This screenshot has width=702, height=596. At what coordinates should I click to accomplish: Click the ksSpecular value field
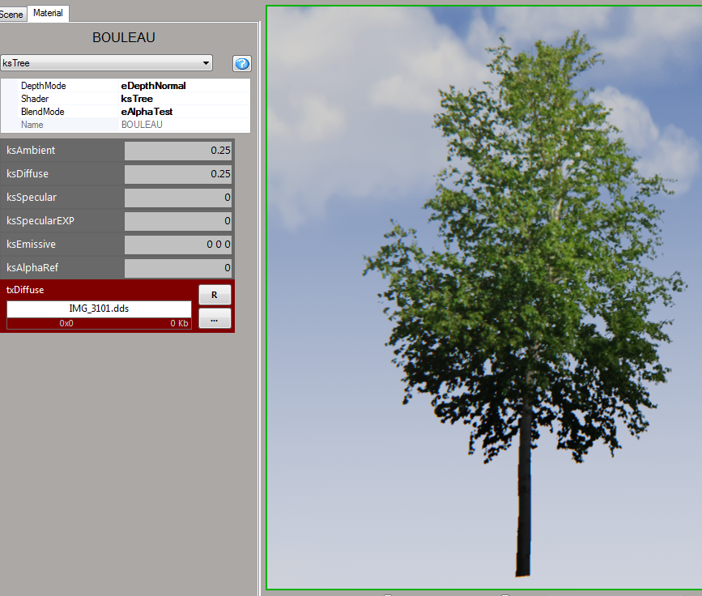178,198
